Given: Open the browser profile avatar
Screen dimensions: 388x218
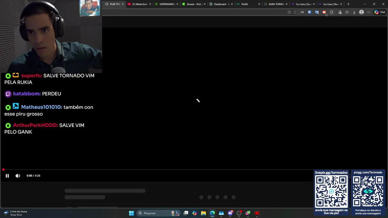Looking at the screenshot, I should [361, 12].
